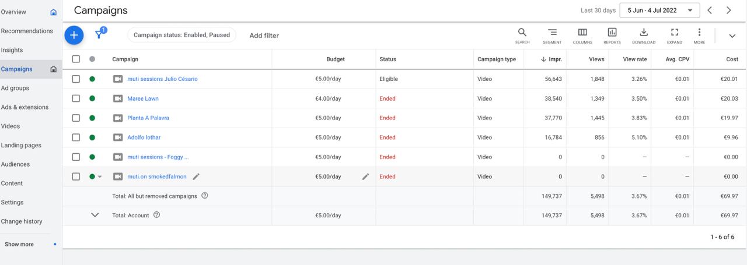Open the Audiences sidebar item
Viewport: 747px width, 265px height.
(x=15, y=164)
